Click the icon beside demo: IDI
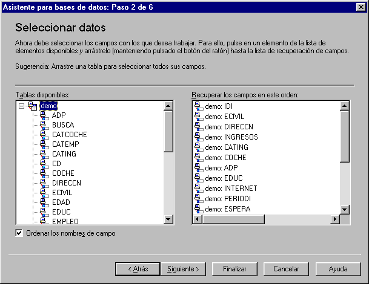This screenshot has width=369, height=284. (x=199, y=106)
